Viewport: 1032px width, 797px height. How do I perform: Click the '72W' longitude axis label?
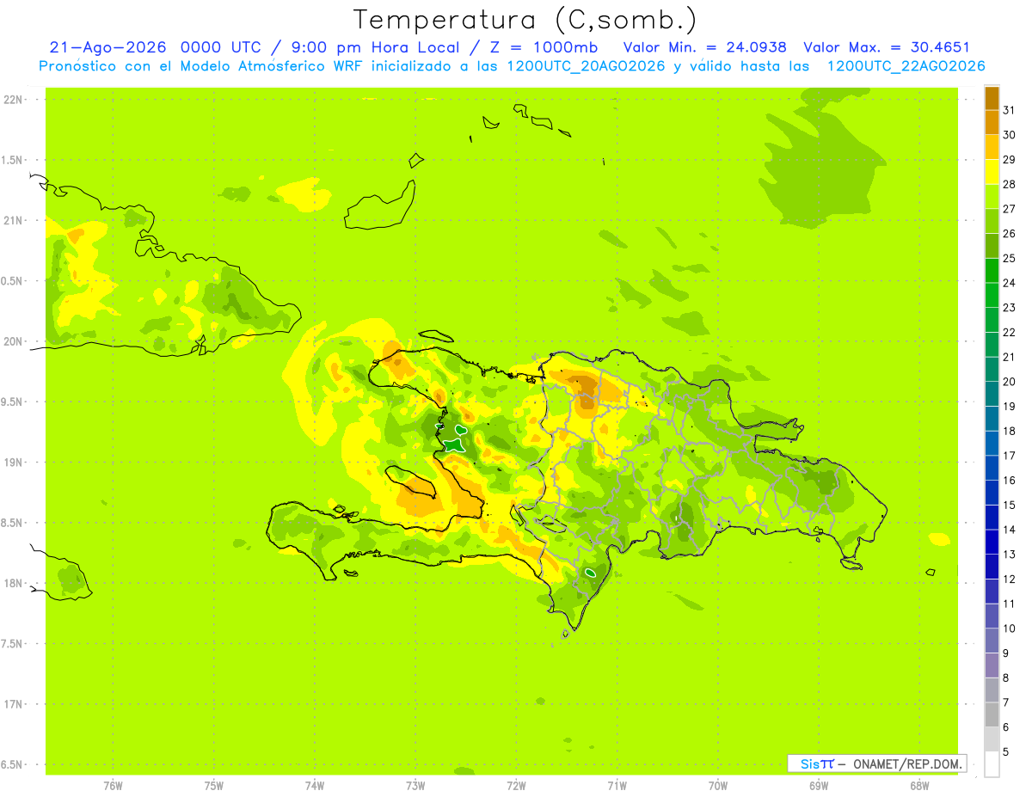(x=516, y=787)
